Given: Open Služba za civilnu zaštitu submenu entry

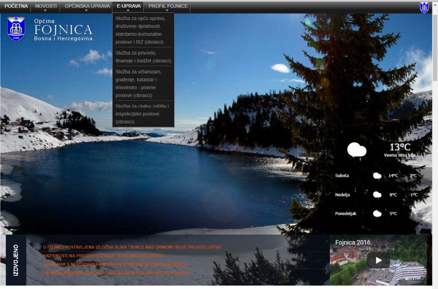Looking at the screenshot, I should [x=143, y=114].
